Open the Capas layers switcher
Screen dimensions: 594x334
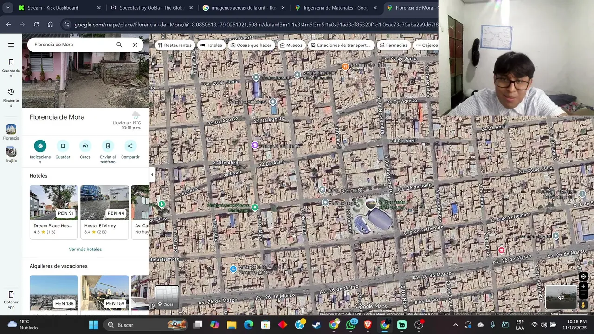click(167, 297)
